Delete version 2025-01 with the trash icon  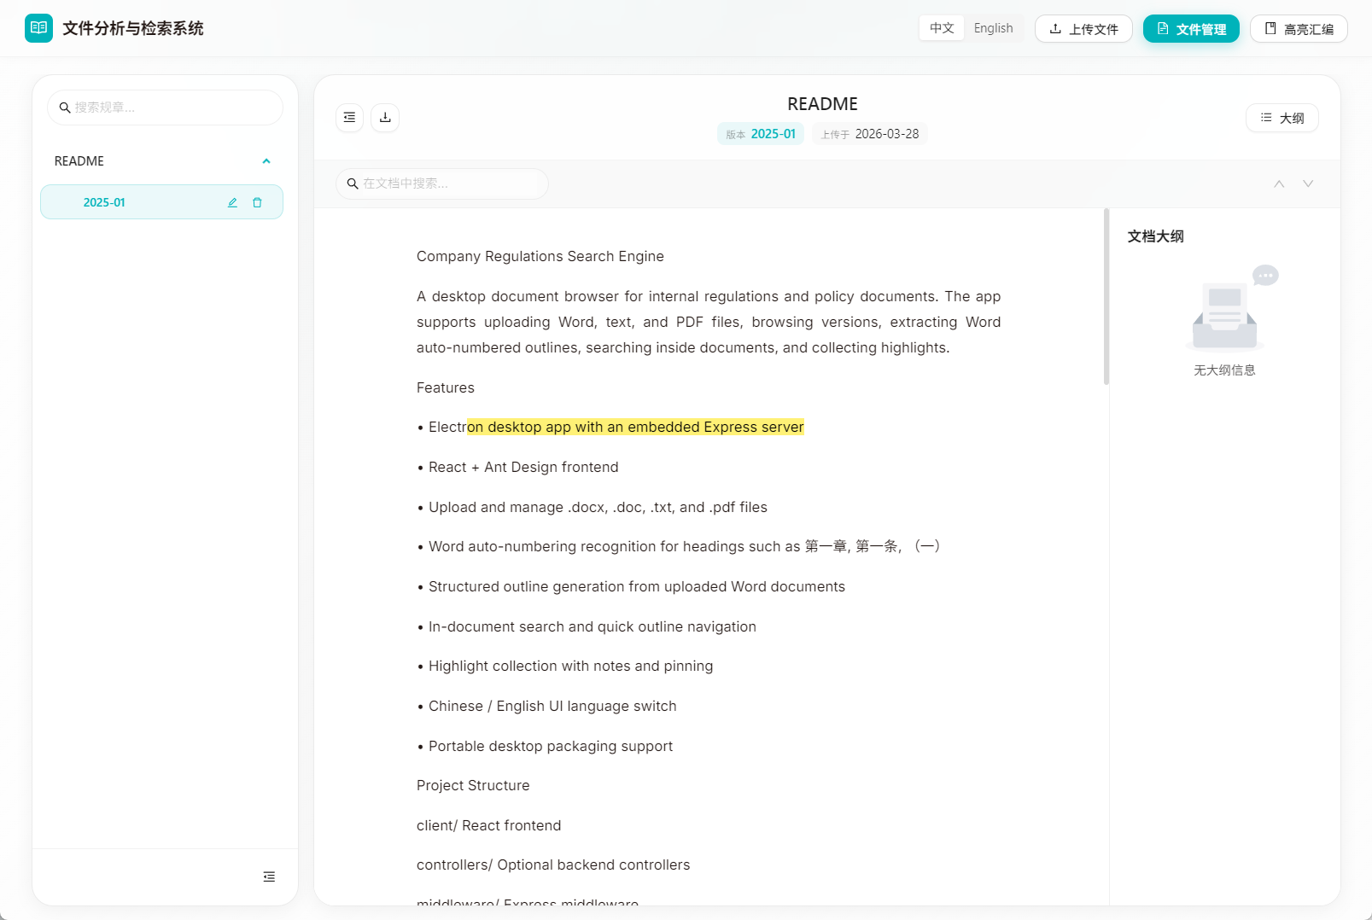(257, 203)
